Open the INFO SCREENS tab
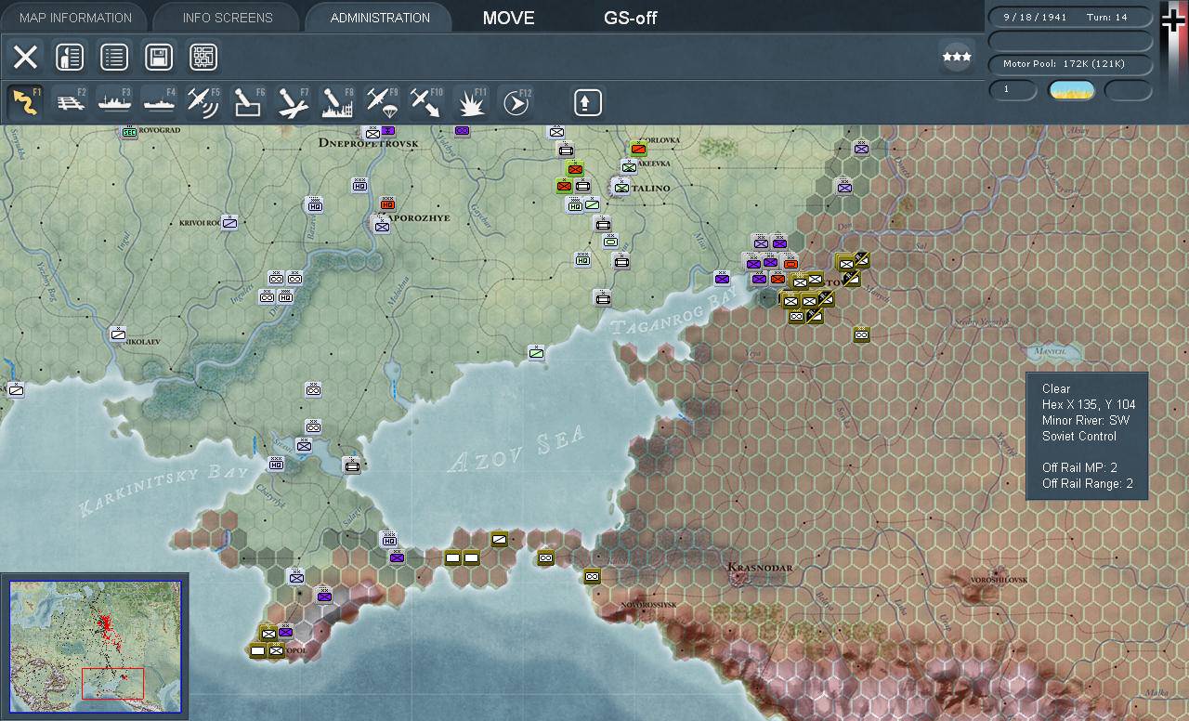The height and width of the screenshot is (721, 1189). click(x=228, y=18)
